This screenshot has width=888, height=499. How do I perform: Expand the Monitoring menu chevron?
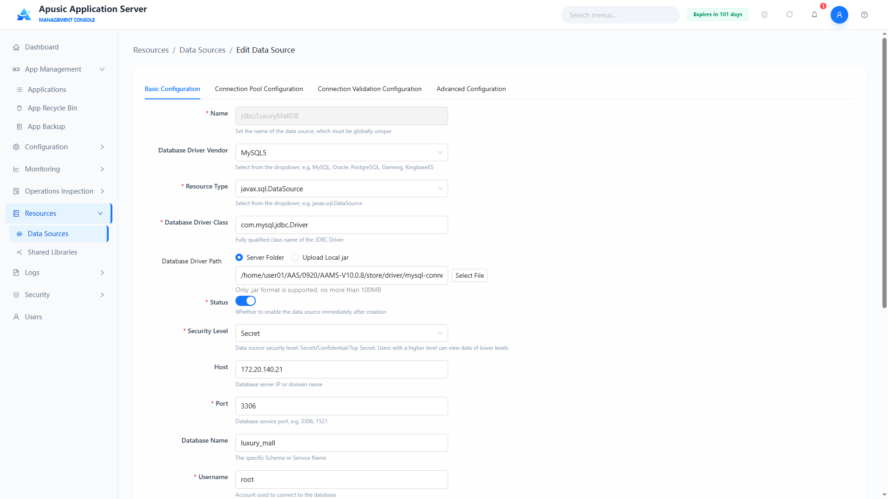102,169
